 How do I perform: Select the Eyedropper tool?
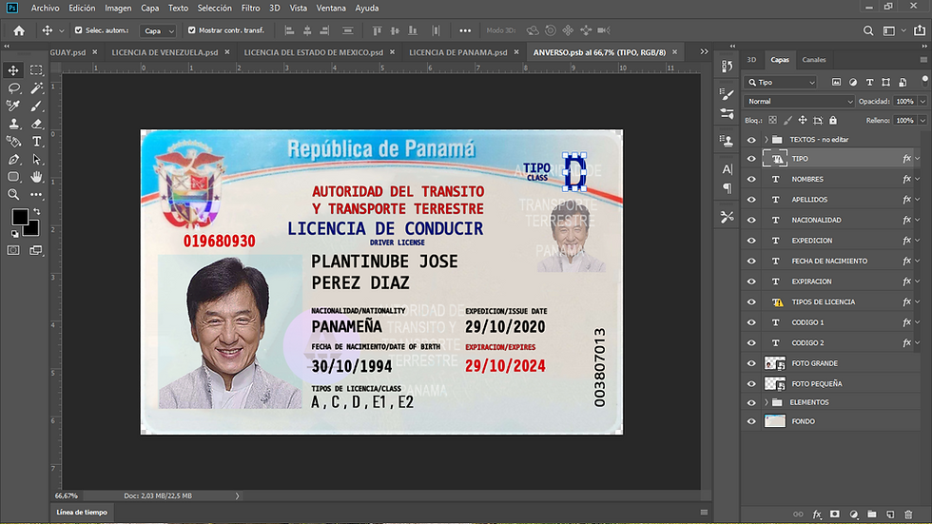coord(13,106)
